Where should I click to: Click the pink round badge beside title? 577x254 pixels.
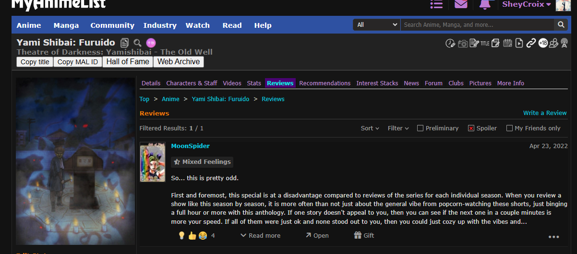point(151,43)
